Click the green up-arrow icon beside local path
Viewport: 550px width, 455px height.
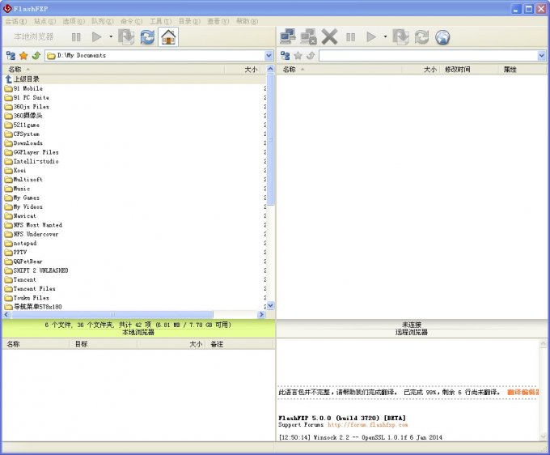click(x=36, y=56)
